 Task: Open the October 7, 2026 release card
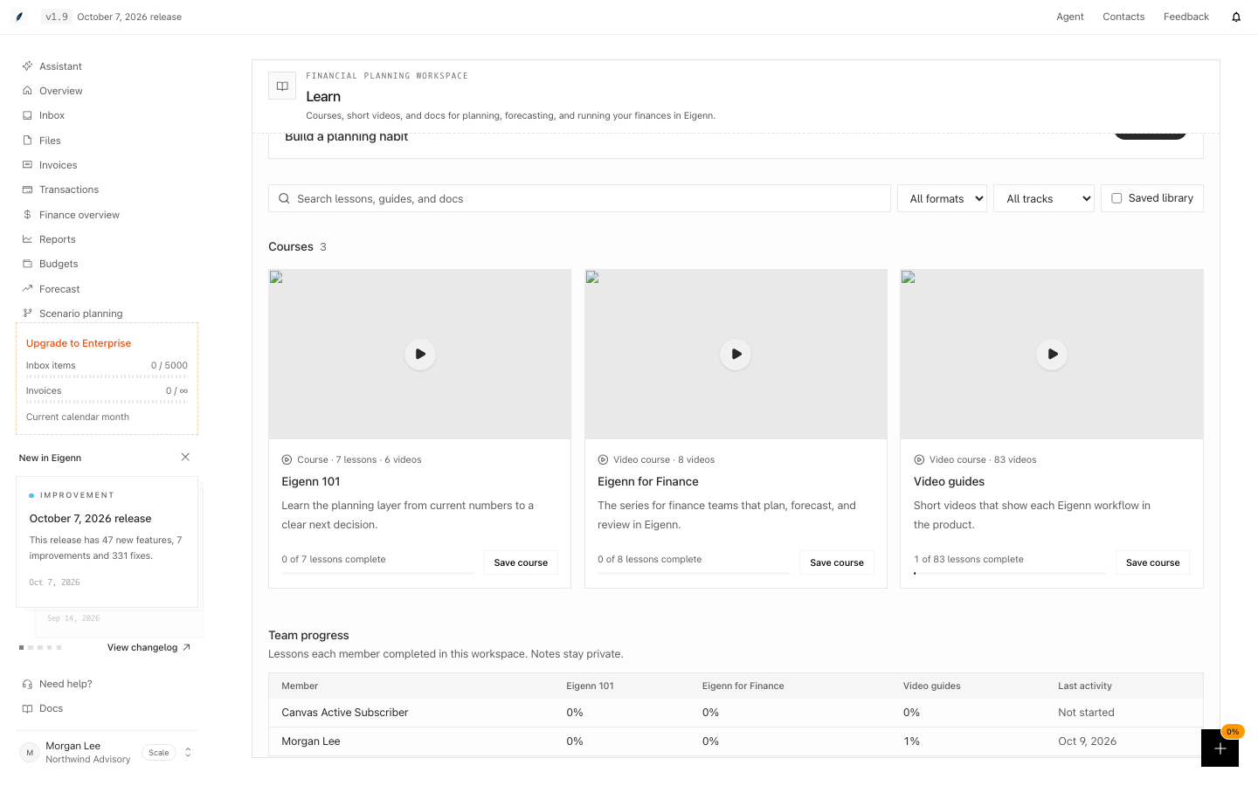pyautogui.click(x=107, y=541)
